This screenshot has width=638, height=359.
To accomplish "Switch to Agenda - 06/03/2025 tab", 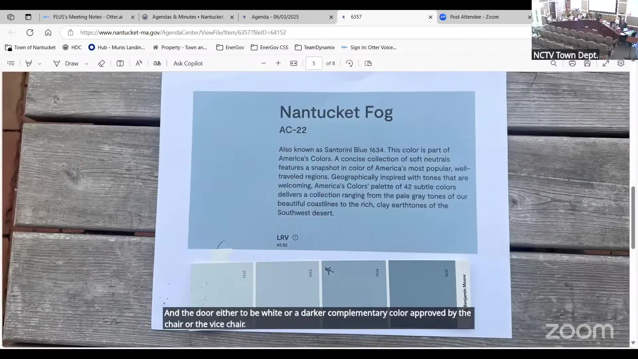I will tap(275, 17).
